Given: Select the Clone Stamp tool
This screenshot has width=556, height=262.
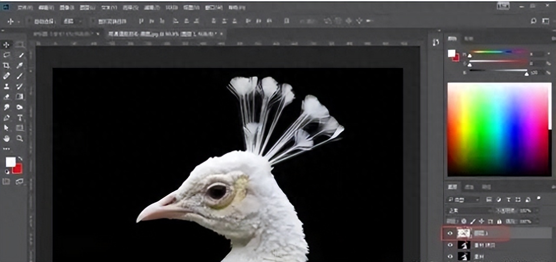Looking at the screenshot, I should pyautogui.click(x=7, y=86).
